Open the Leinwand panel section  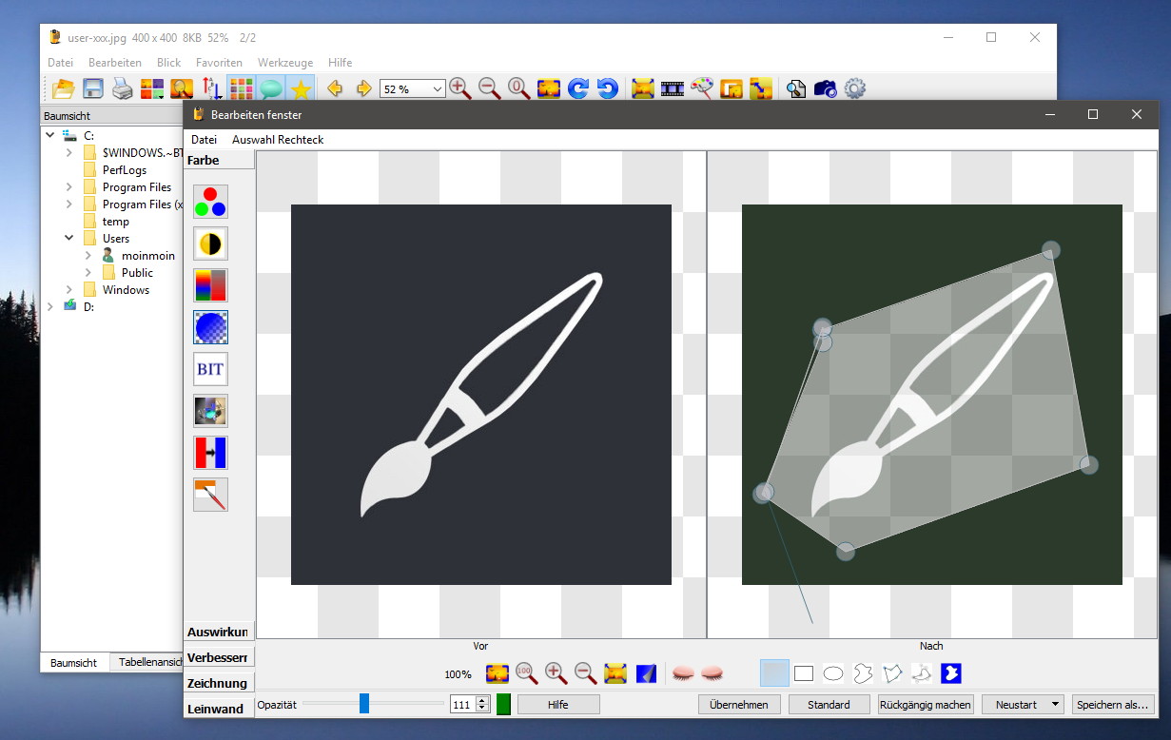(x=219, y=709)
